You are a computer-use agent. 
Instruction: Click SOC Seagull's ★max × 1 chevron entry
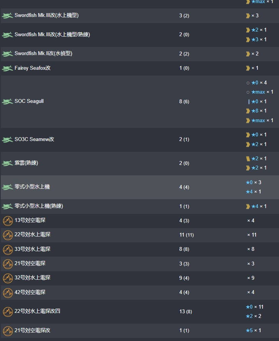260,120
